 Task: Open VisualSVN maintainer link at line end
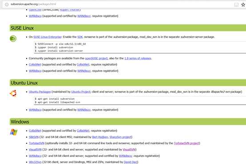coord(129,150)
